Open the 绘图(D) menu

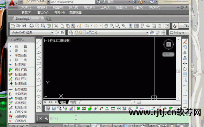click(x=121, y=7)
